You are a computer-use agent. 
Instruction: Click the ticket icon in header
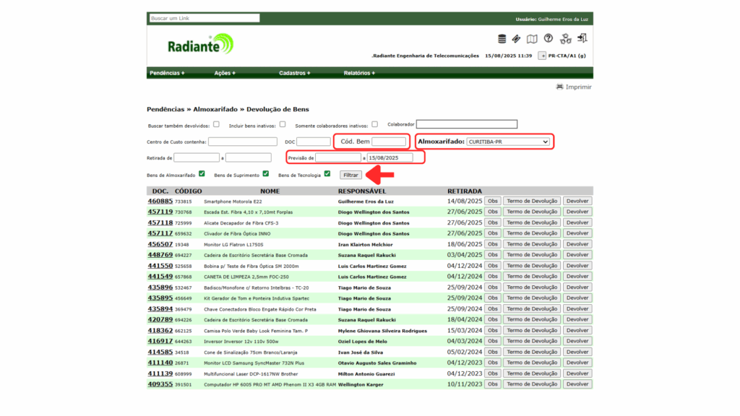(517, 39)
